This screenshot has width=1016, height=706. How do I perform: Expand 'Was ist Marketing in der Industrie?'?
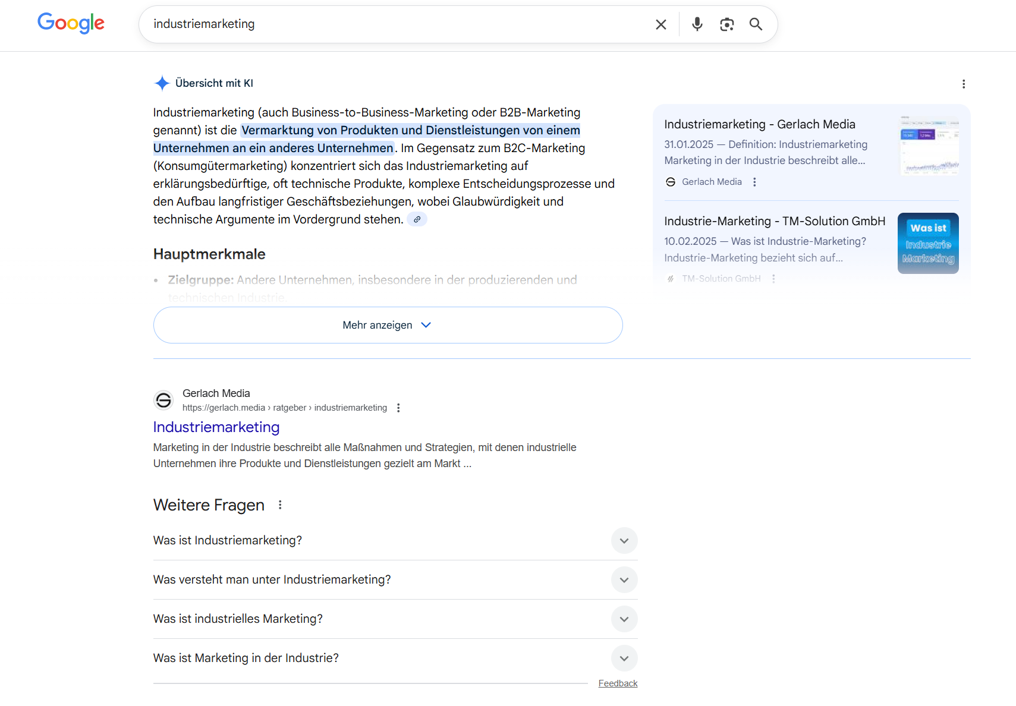(x=624, y=658)
